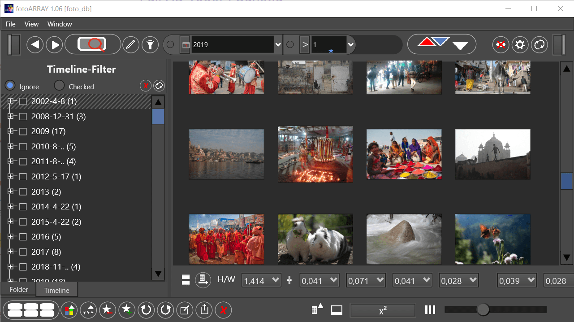
Task: Check the 2002-4-8 (1) checkbox
Action: (x=23, y=102)
